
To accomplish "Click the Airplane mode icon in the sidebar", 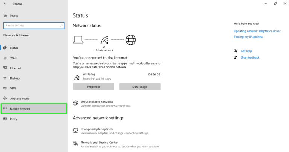I will click(x=5, y=98).
